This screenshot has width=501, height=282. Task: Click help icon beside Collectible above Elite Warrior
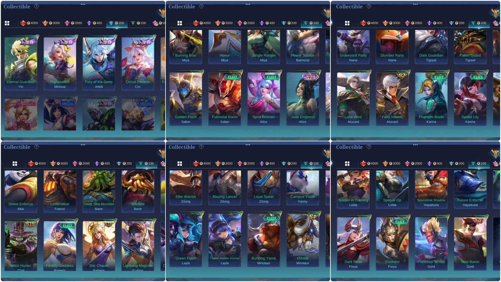[x=201, y=147]
